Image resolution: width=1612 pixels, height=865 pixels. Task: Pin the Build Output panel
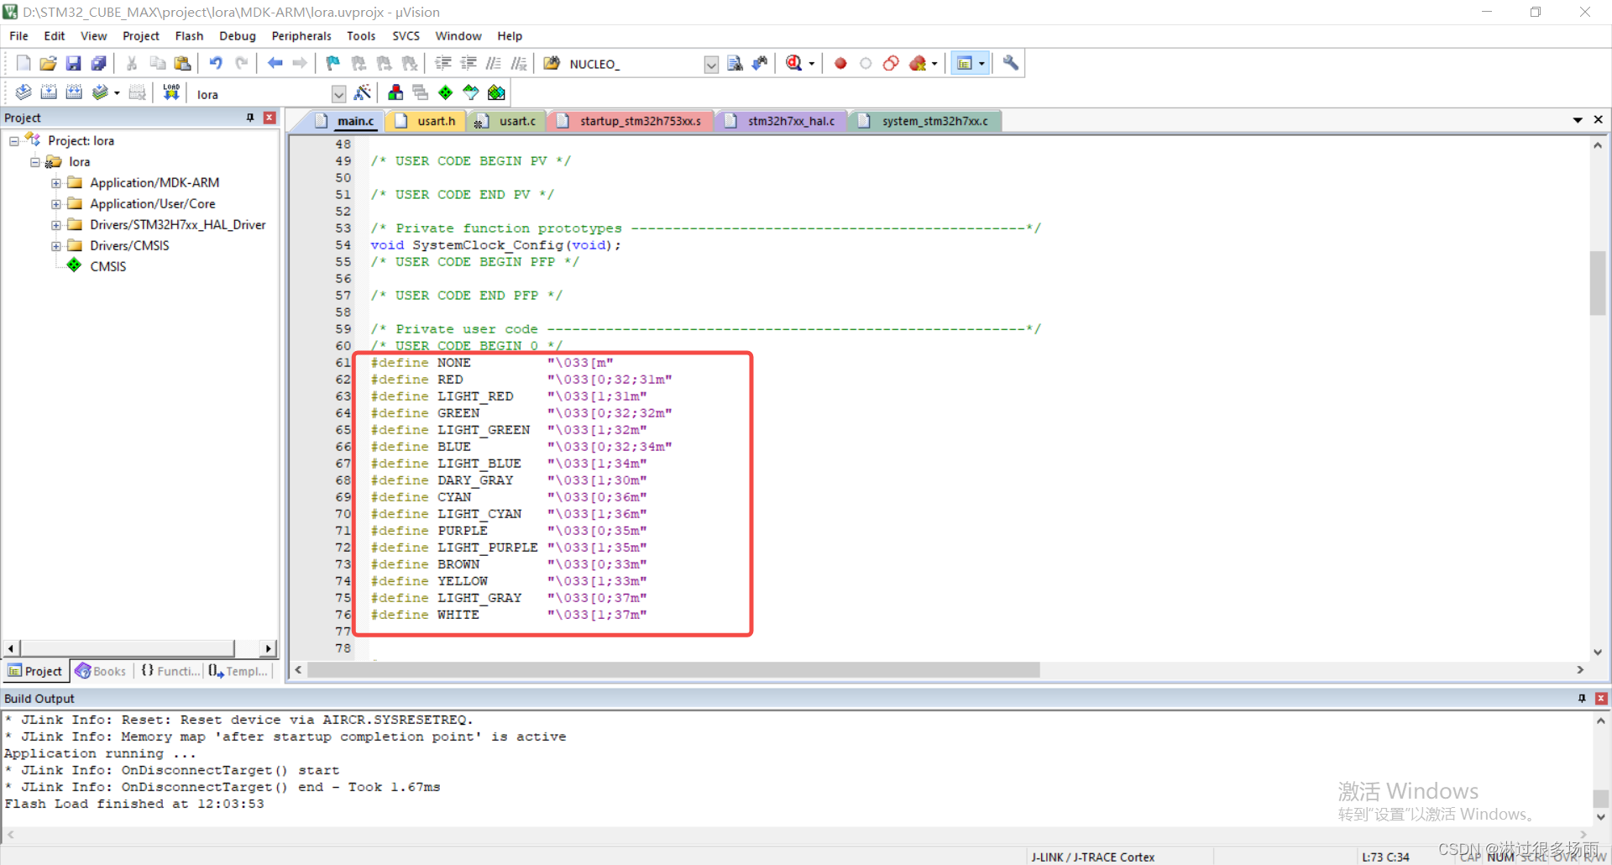(x=1582, y=699)
